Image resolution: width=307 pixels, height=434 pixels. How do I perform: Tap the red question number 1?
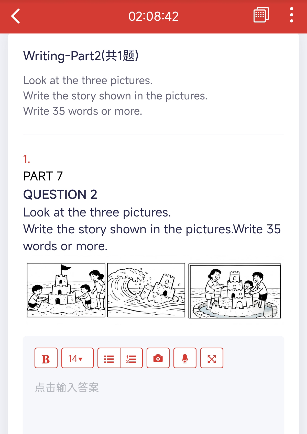(x=27, y=159)
